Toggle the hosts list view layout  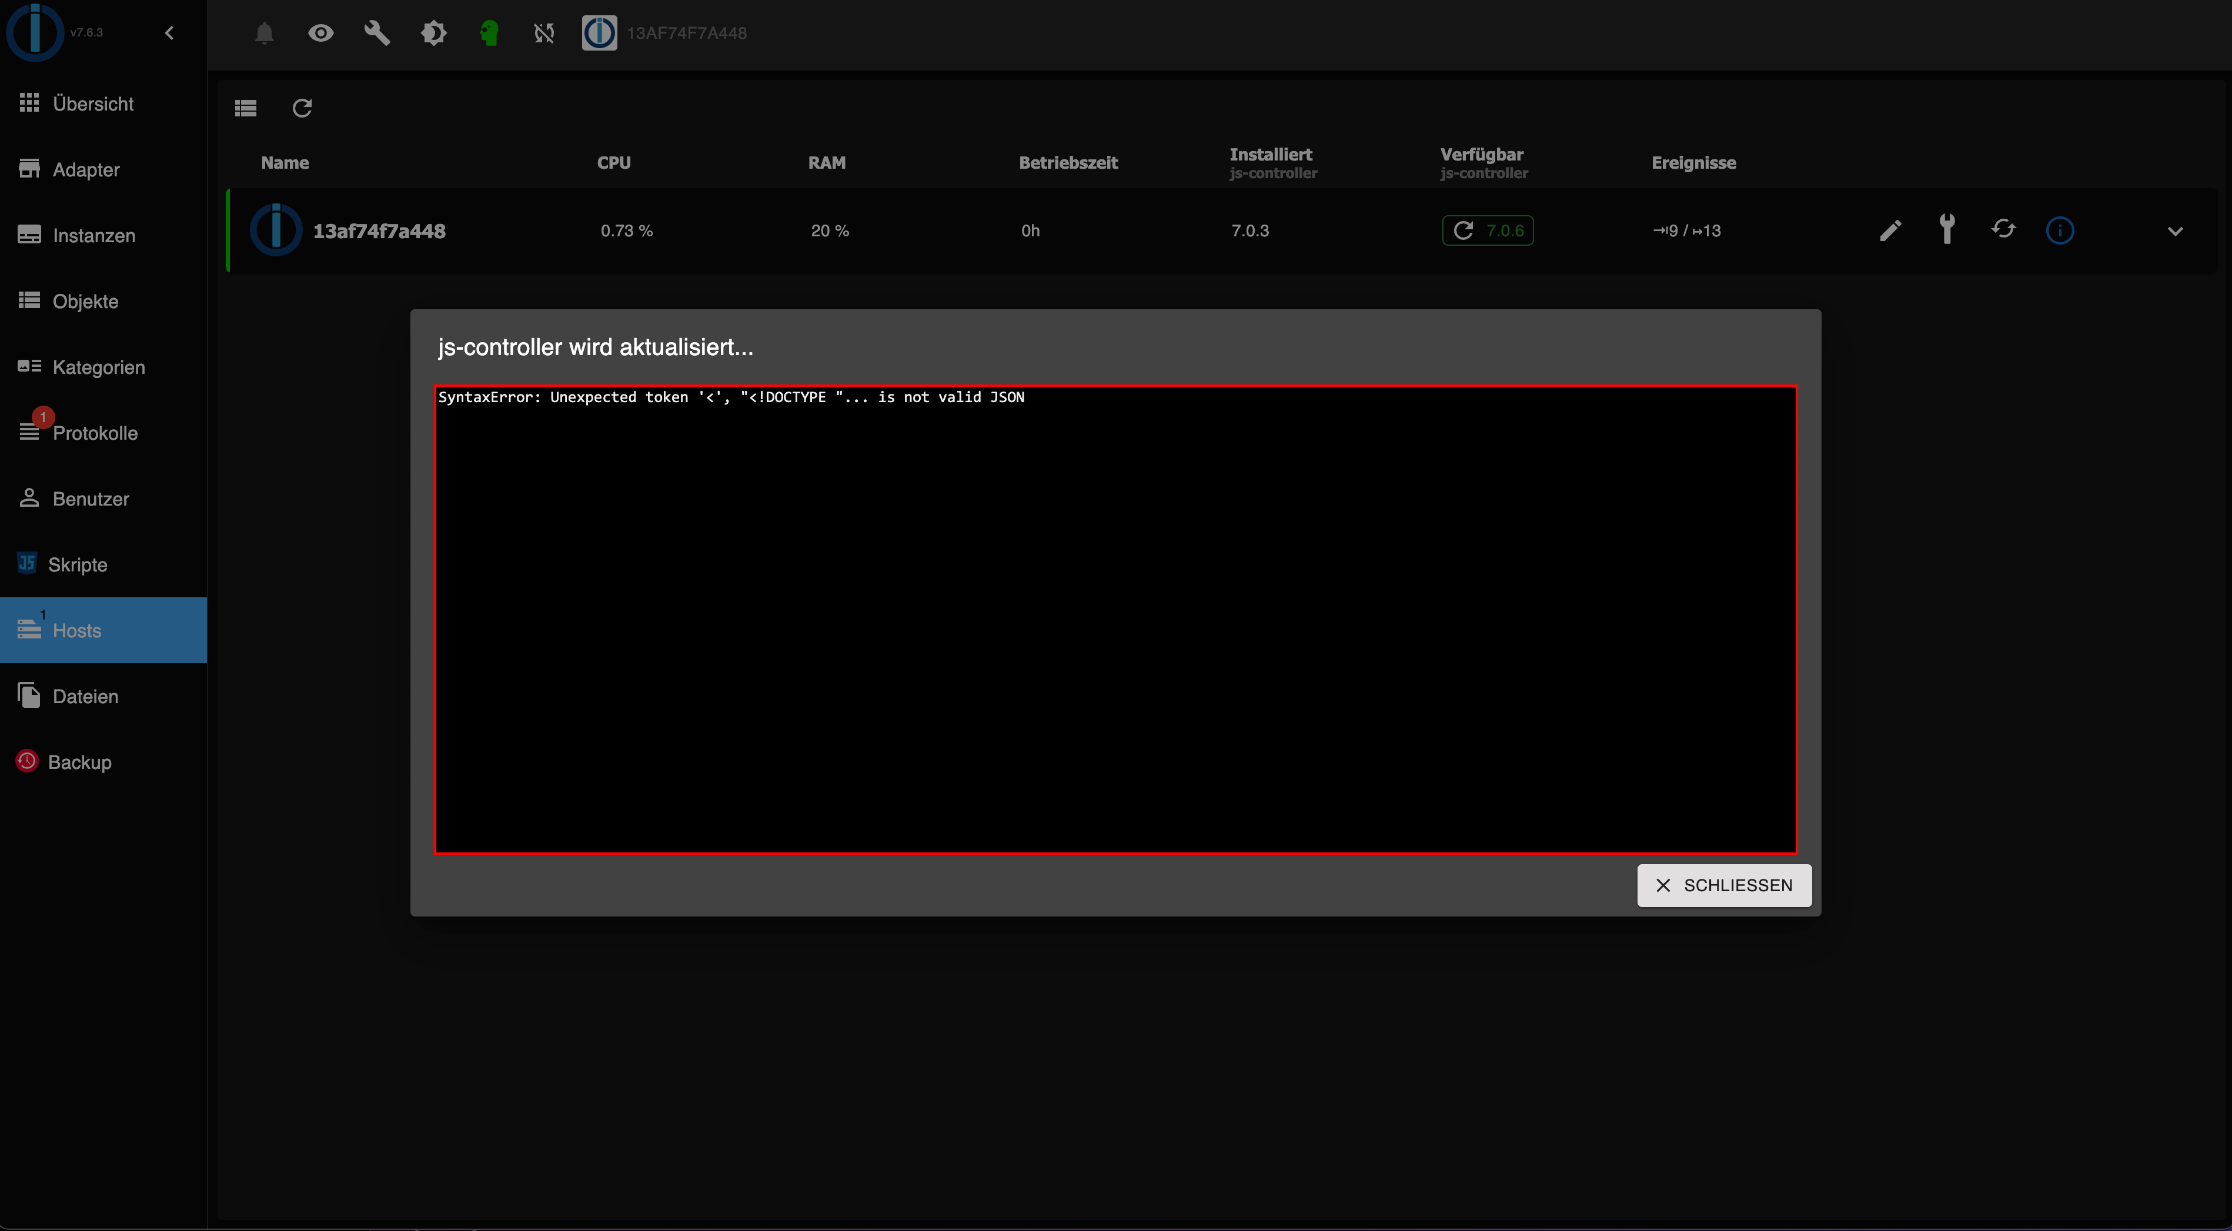[245, 108]
